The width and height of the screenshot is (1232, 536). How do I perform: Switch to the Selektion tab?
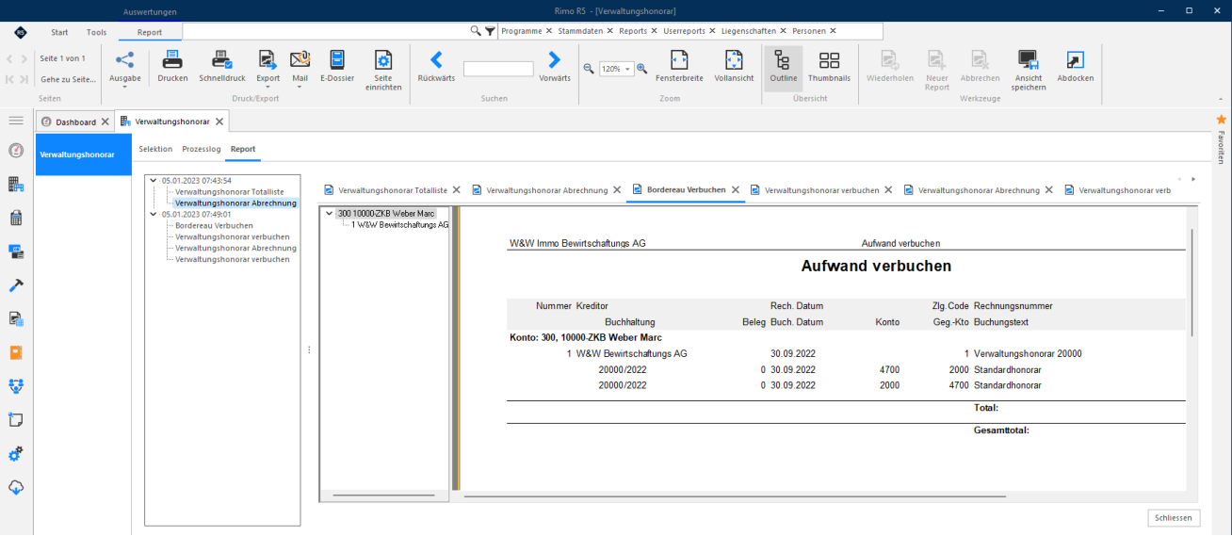(155, 149)
